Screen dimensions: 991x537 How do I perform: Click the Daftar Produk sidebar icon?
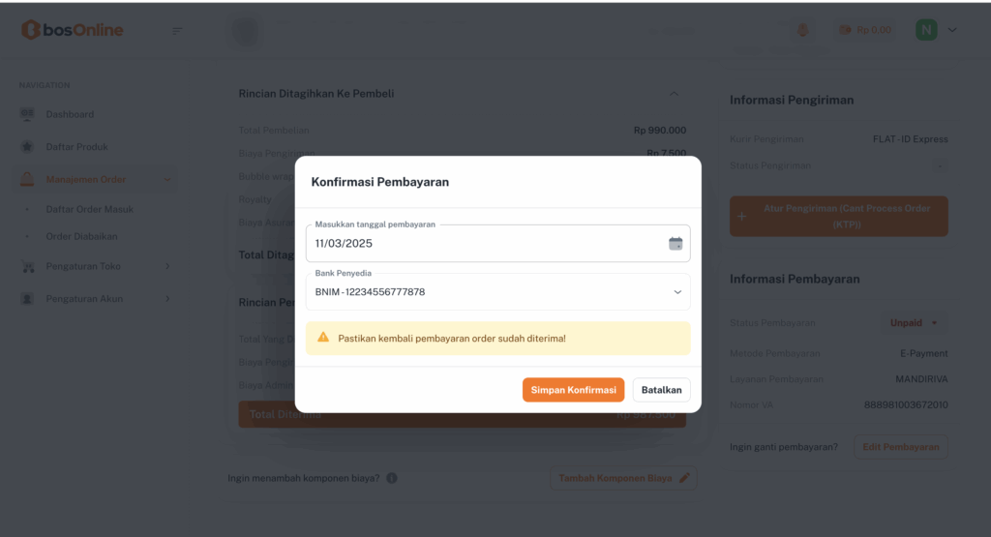click(x=27, y=147)
